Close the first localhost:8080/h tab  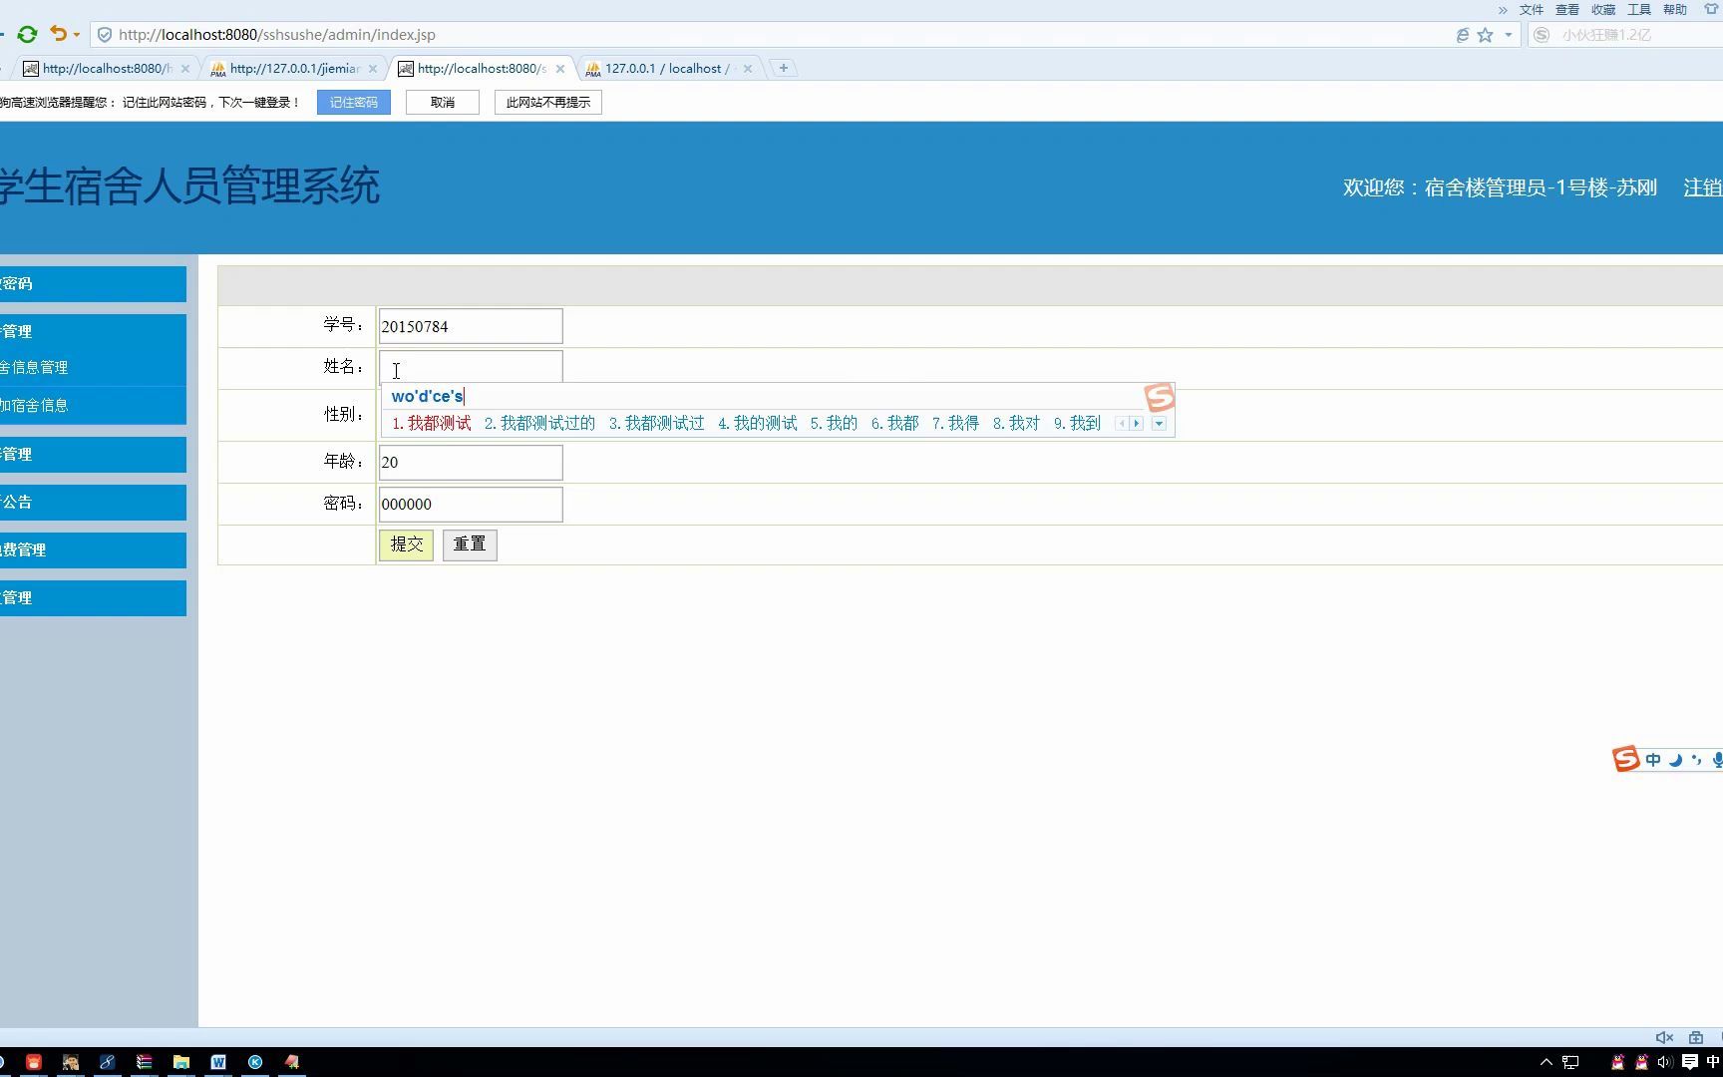pos(184,69)
